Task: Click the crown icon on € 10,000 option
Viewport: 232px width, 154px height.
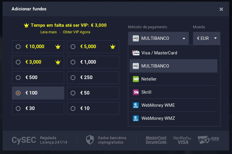Action: (58, 47)
